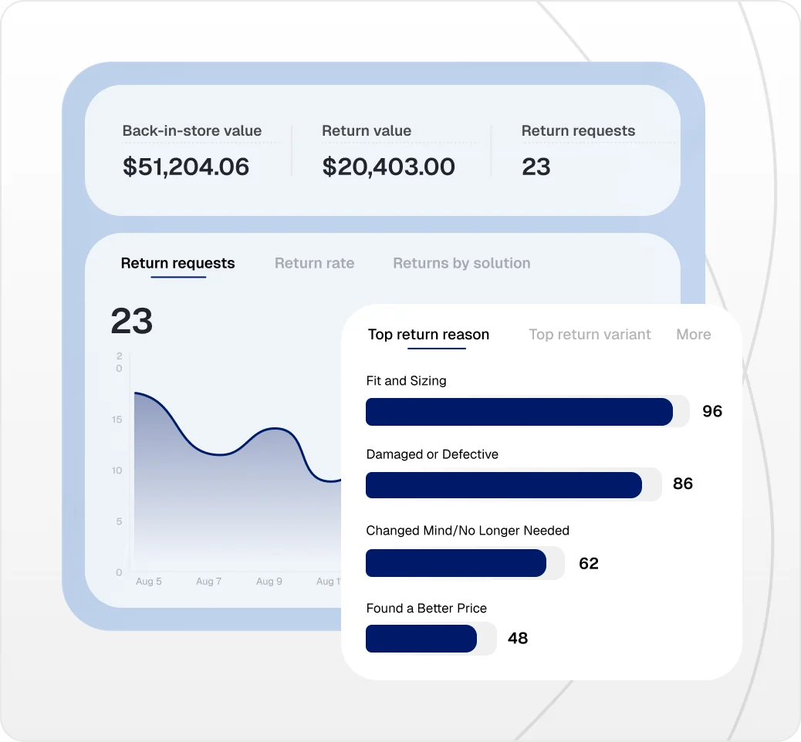Click the 5 y-axis label
The image size is (801, 742).
(119, 521)
